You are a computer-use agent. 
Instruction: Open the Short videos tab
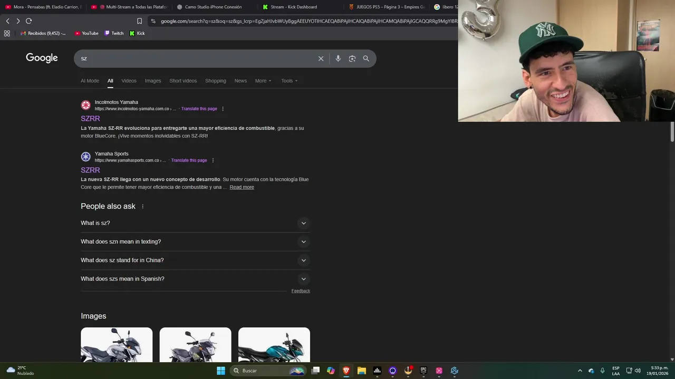pyautogui.click(x=183, y=81)
